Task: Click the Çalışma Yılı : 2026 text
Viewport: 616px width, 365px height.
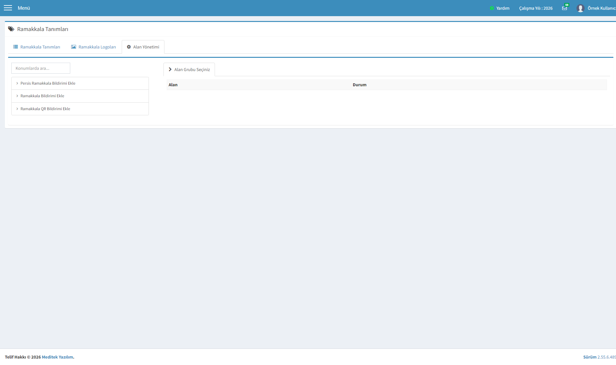Action: coord(536,8)
